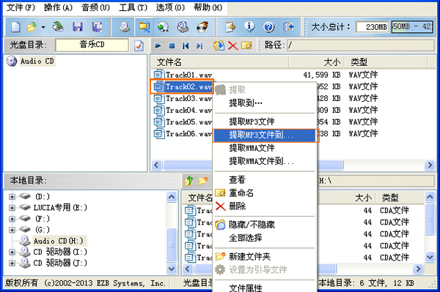Click the Burn CD image flame icon
Image resolution: width=440 pixels, height=292 pixels.
(202, 27)
